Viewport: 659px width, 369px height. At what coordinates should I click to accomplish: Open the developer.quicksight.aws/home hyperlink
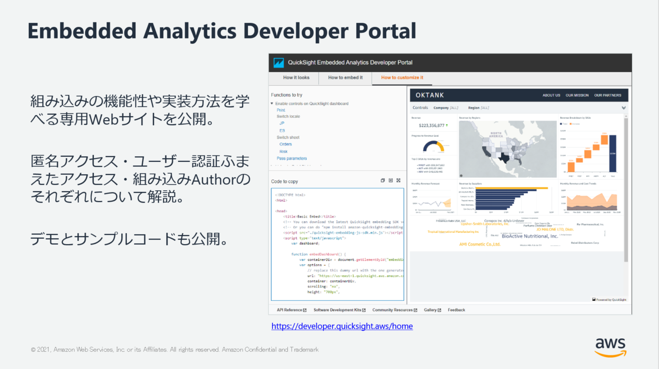point(342,326)
